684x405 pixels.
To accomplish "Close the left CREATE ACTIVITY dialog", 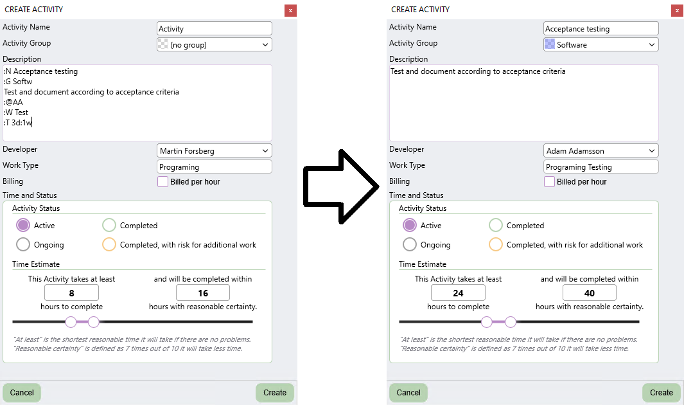I will (290, 10).
